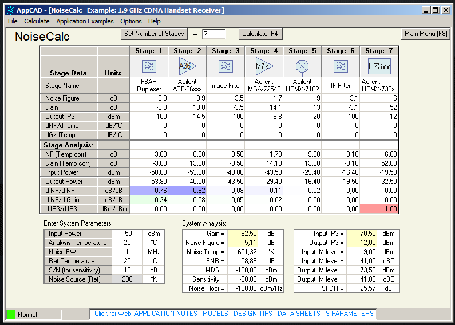
Task: Minimize the AppCAD window
Action: [x=426, y=10]
